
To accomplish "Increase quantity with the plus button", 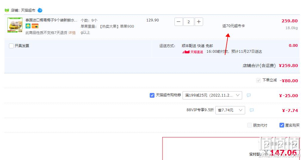I will (x=199, y=22).
